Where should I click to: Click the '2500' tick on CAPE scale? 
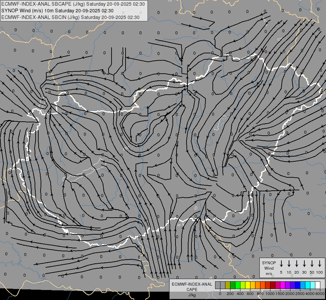pos(300,294)
